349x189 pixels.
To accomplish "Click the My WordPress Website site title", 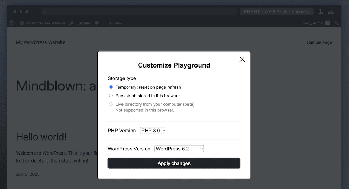I will [x=41, y=42].
